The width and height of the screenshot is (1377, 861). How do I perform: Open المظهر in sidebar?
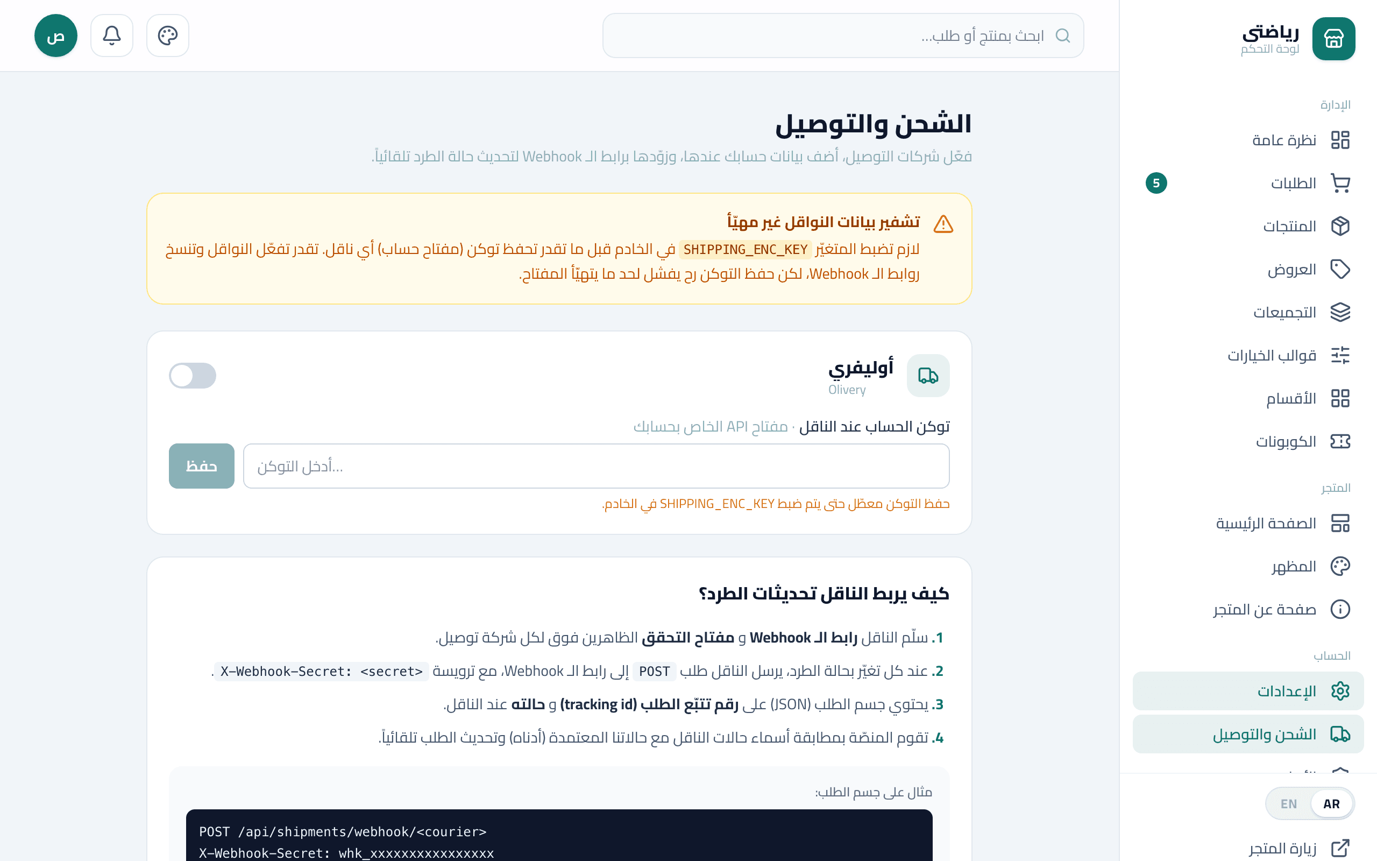[1248, 566]
